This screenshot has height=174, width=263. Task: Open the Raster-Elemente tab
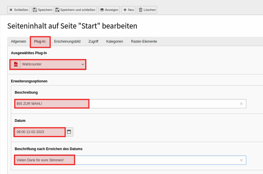(x=144, y=41)
